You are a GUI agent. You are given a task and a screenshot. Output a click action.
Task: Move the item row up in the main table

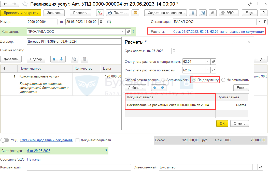54,59
